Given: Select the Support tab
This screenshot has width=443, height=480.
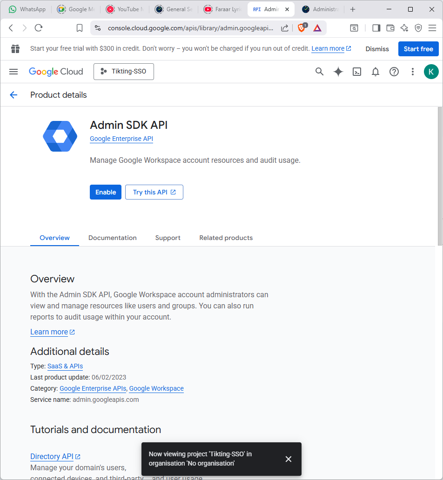Looking at the screenshot, I should [x=168, y=238].
